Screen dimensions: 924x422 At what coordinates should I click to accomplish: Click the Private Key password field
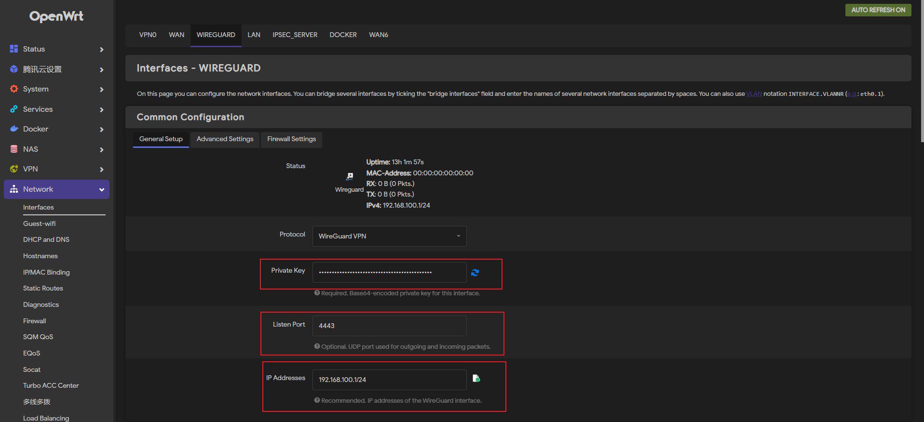389,273
